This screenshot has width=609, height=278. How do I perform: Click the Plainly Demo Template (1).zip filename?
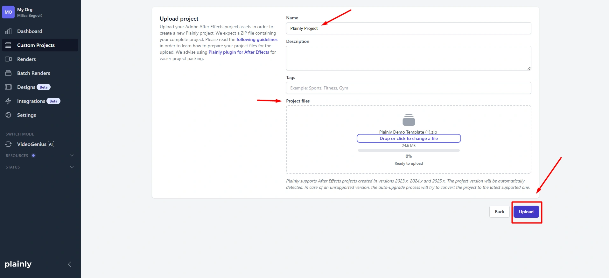[x=408, y=132]
